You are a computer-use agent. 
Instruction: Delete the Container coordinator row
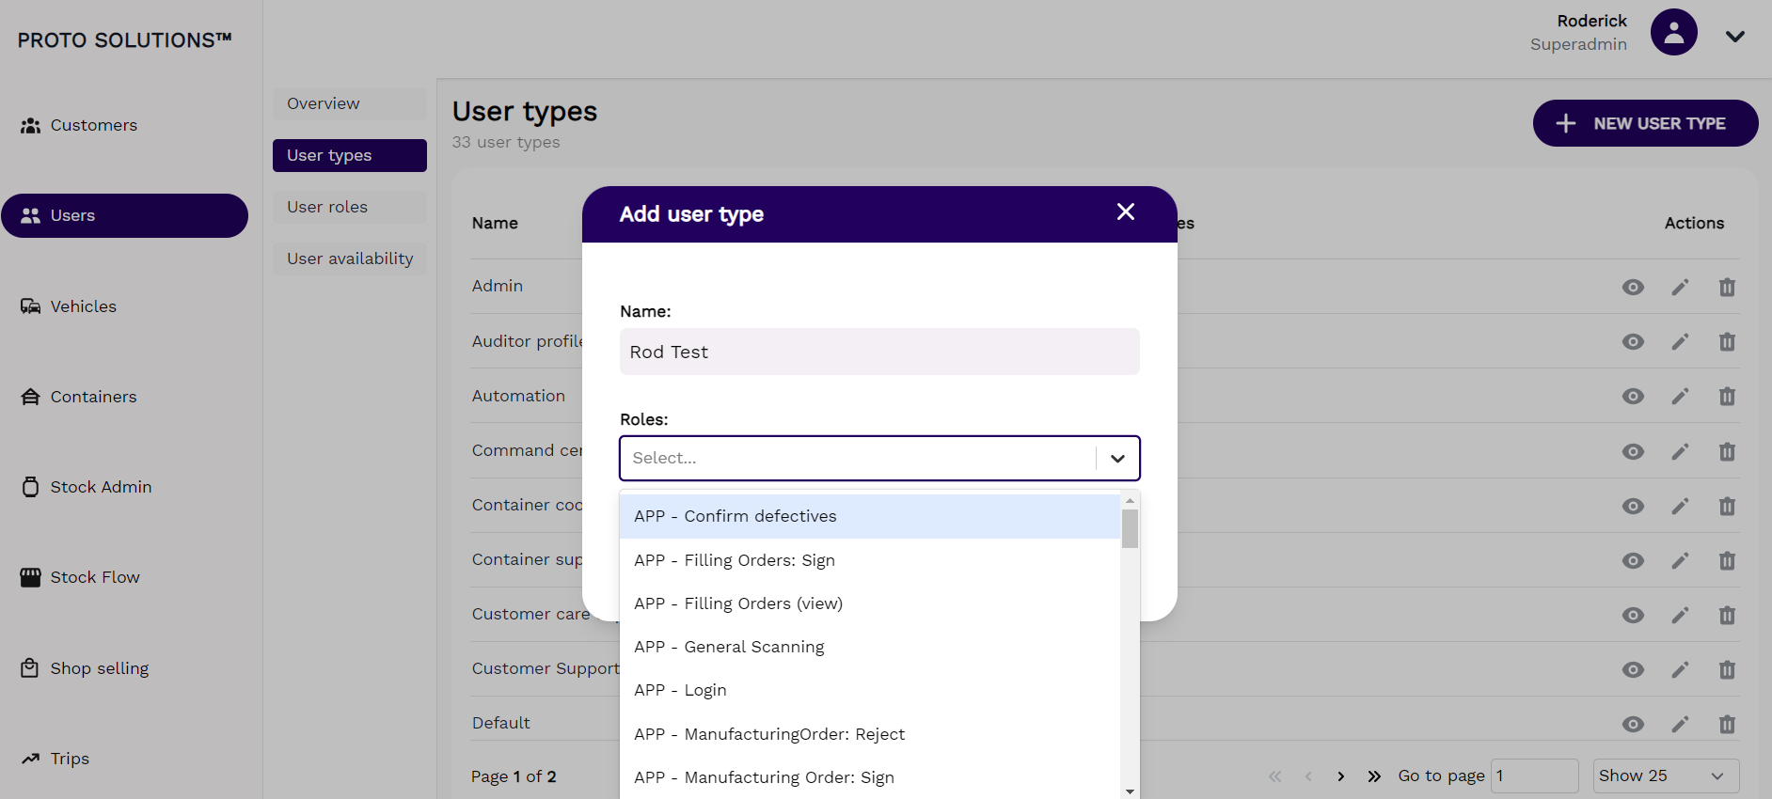[1727, 506]
